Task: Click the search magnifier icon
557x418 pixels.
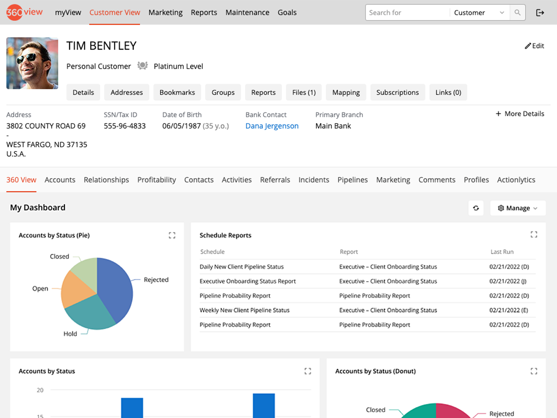Action: click(x=517, y=13)
